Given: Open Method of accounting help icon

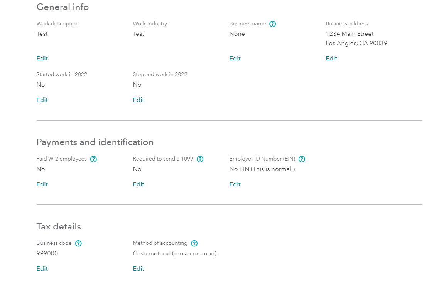Looking at the screenshot, I should pos(194,243).
